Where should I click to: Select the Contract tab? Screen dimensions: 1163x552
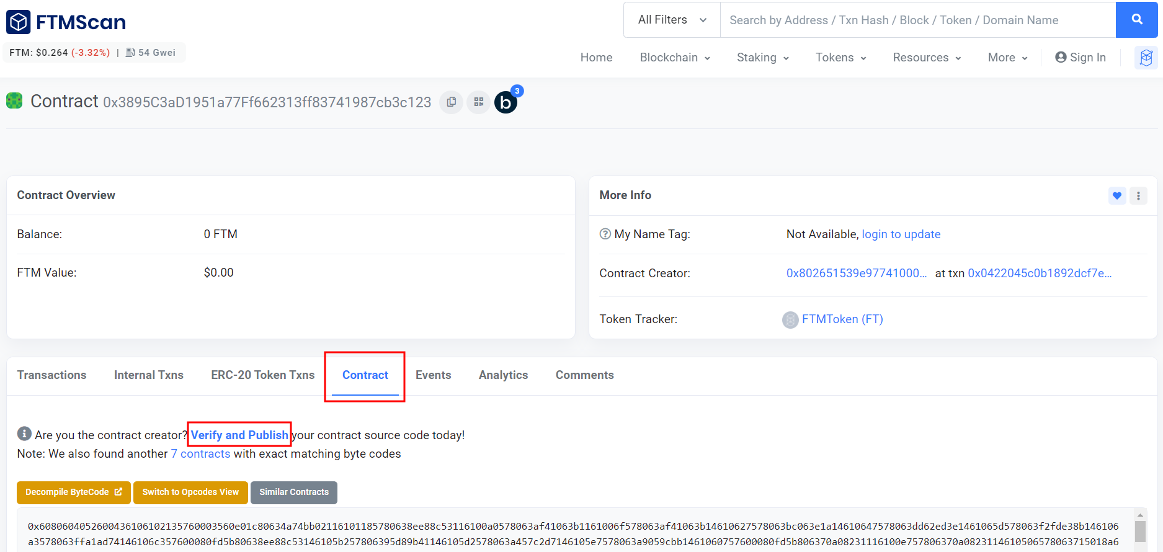click(x=365, y=375)
